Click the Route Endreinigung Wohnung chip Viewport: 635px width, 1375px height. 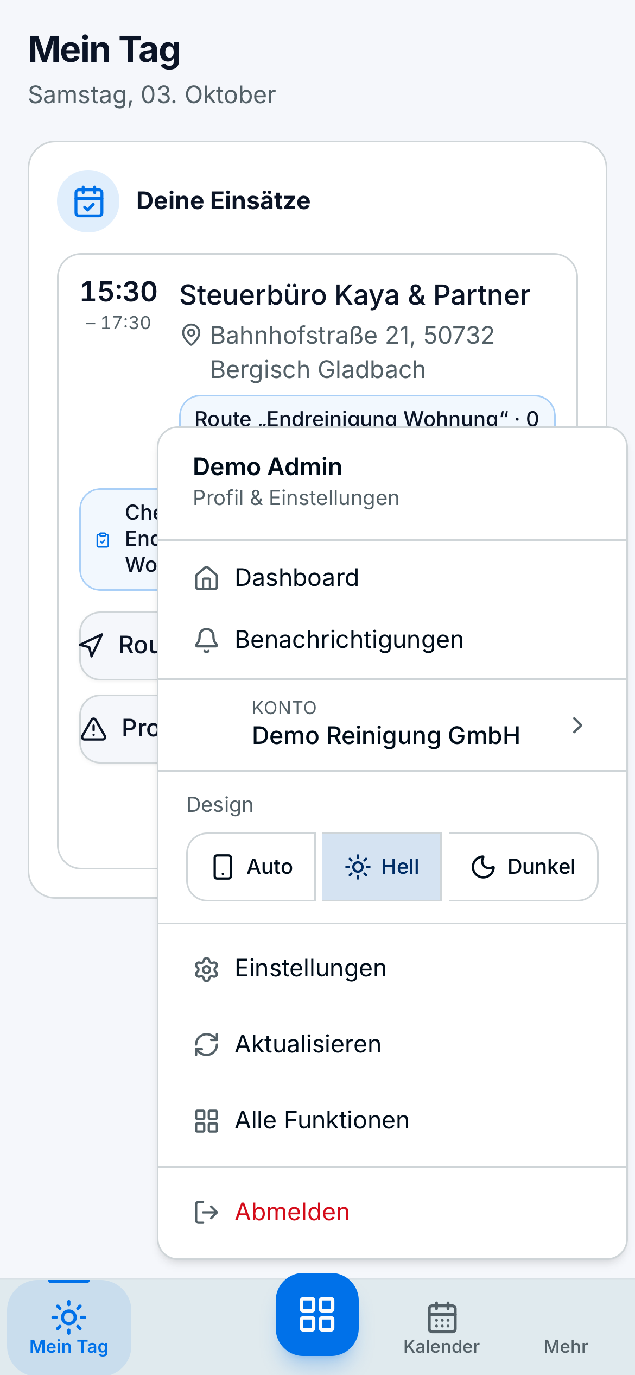tap(367, 412)
